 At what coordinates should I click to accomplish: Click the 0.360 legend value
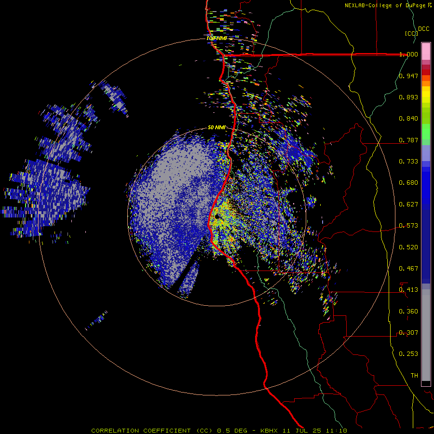pyautogui.click(x=408, y=312)
